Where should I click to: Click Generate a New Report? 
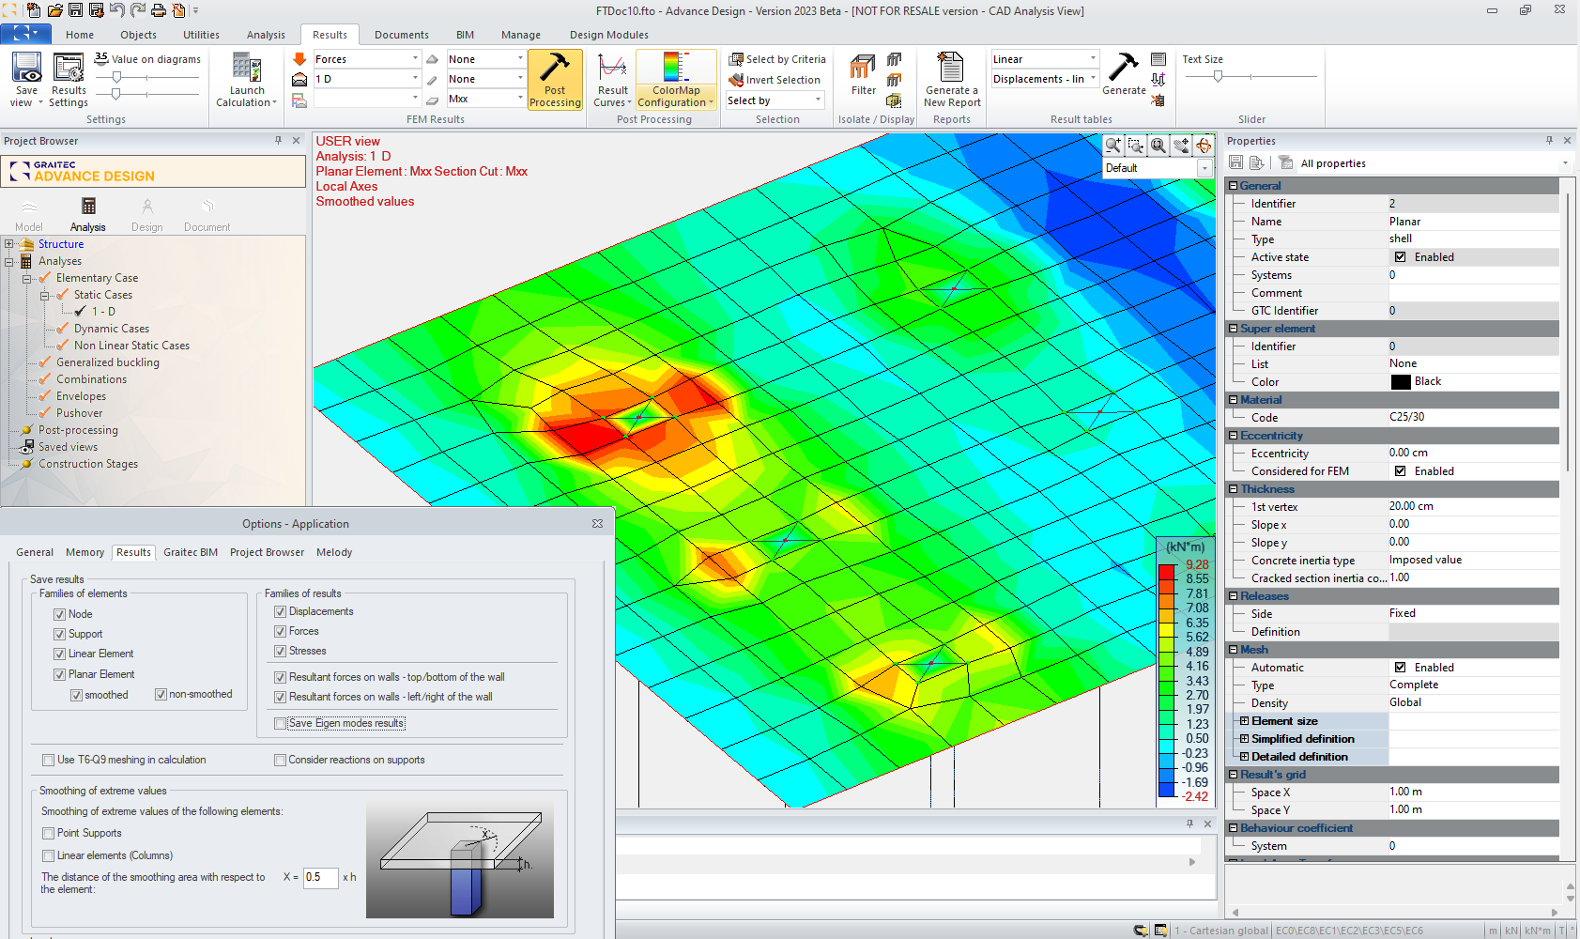951,80
